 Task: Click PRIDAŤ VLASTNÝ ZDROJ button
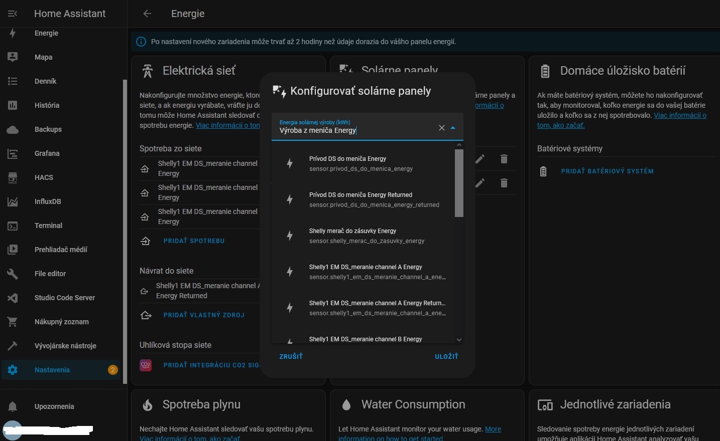point(204,315)
